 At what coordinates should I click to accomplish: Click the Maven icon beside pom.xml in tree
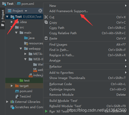(17, 91)
